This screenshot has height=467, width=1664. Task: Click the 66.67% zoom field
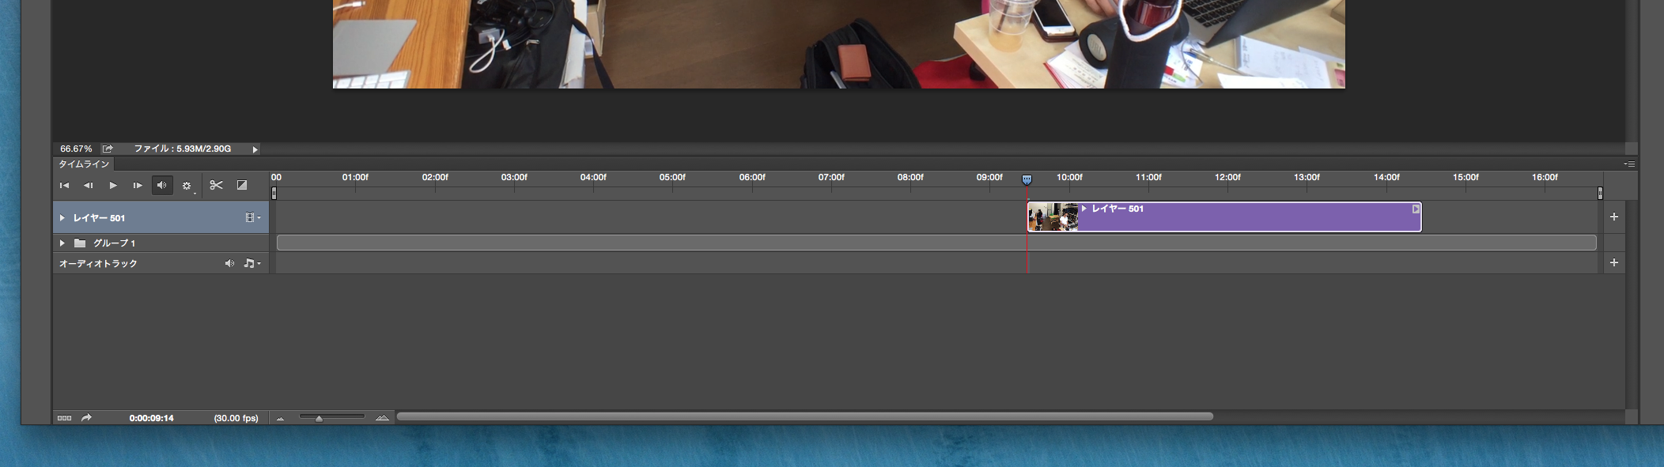(x=76, y=149)
